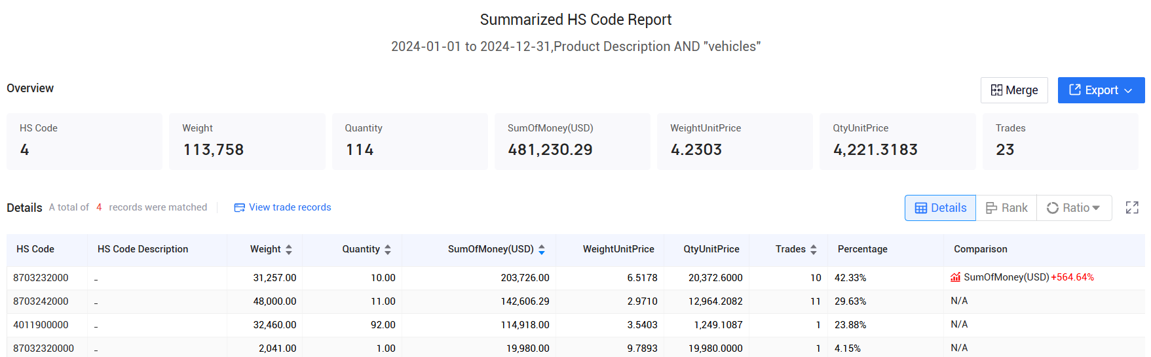Click QtyUnitPrice overview value 4,221.3183
Screen dimensions: 1151x357
coord(875,150)
